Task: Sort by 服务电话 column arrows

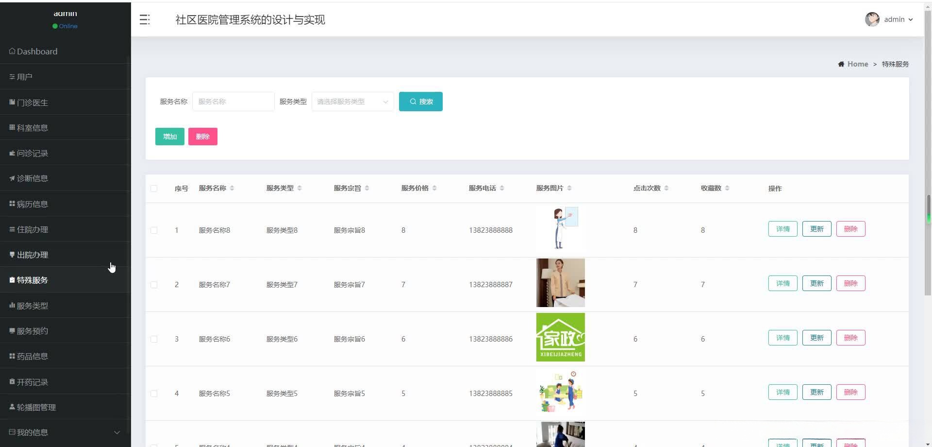Action: click(x=502, y=189)
